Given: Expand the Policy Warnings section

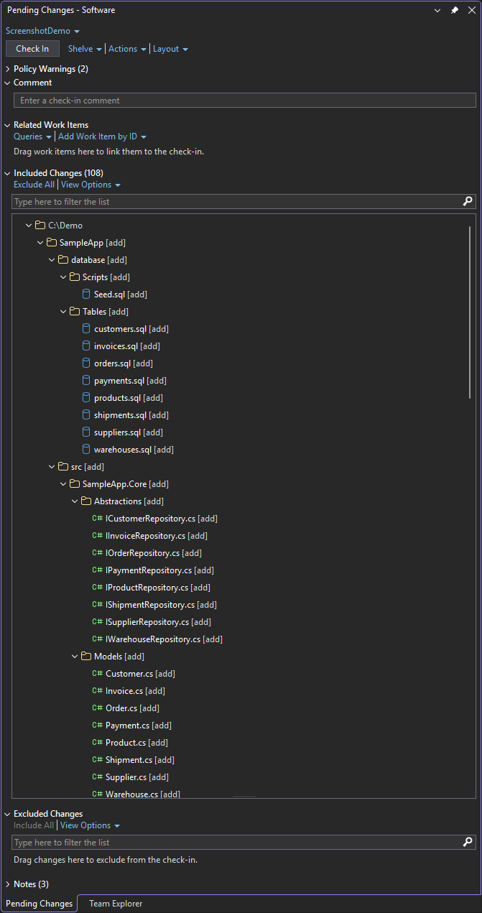Looking at the screenshot, I should pyautogui.click(x=7, y=69).
